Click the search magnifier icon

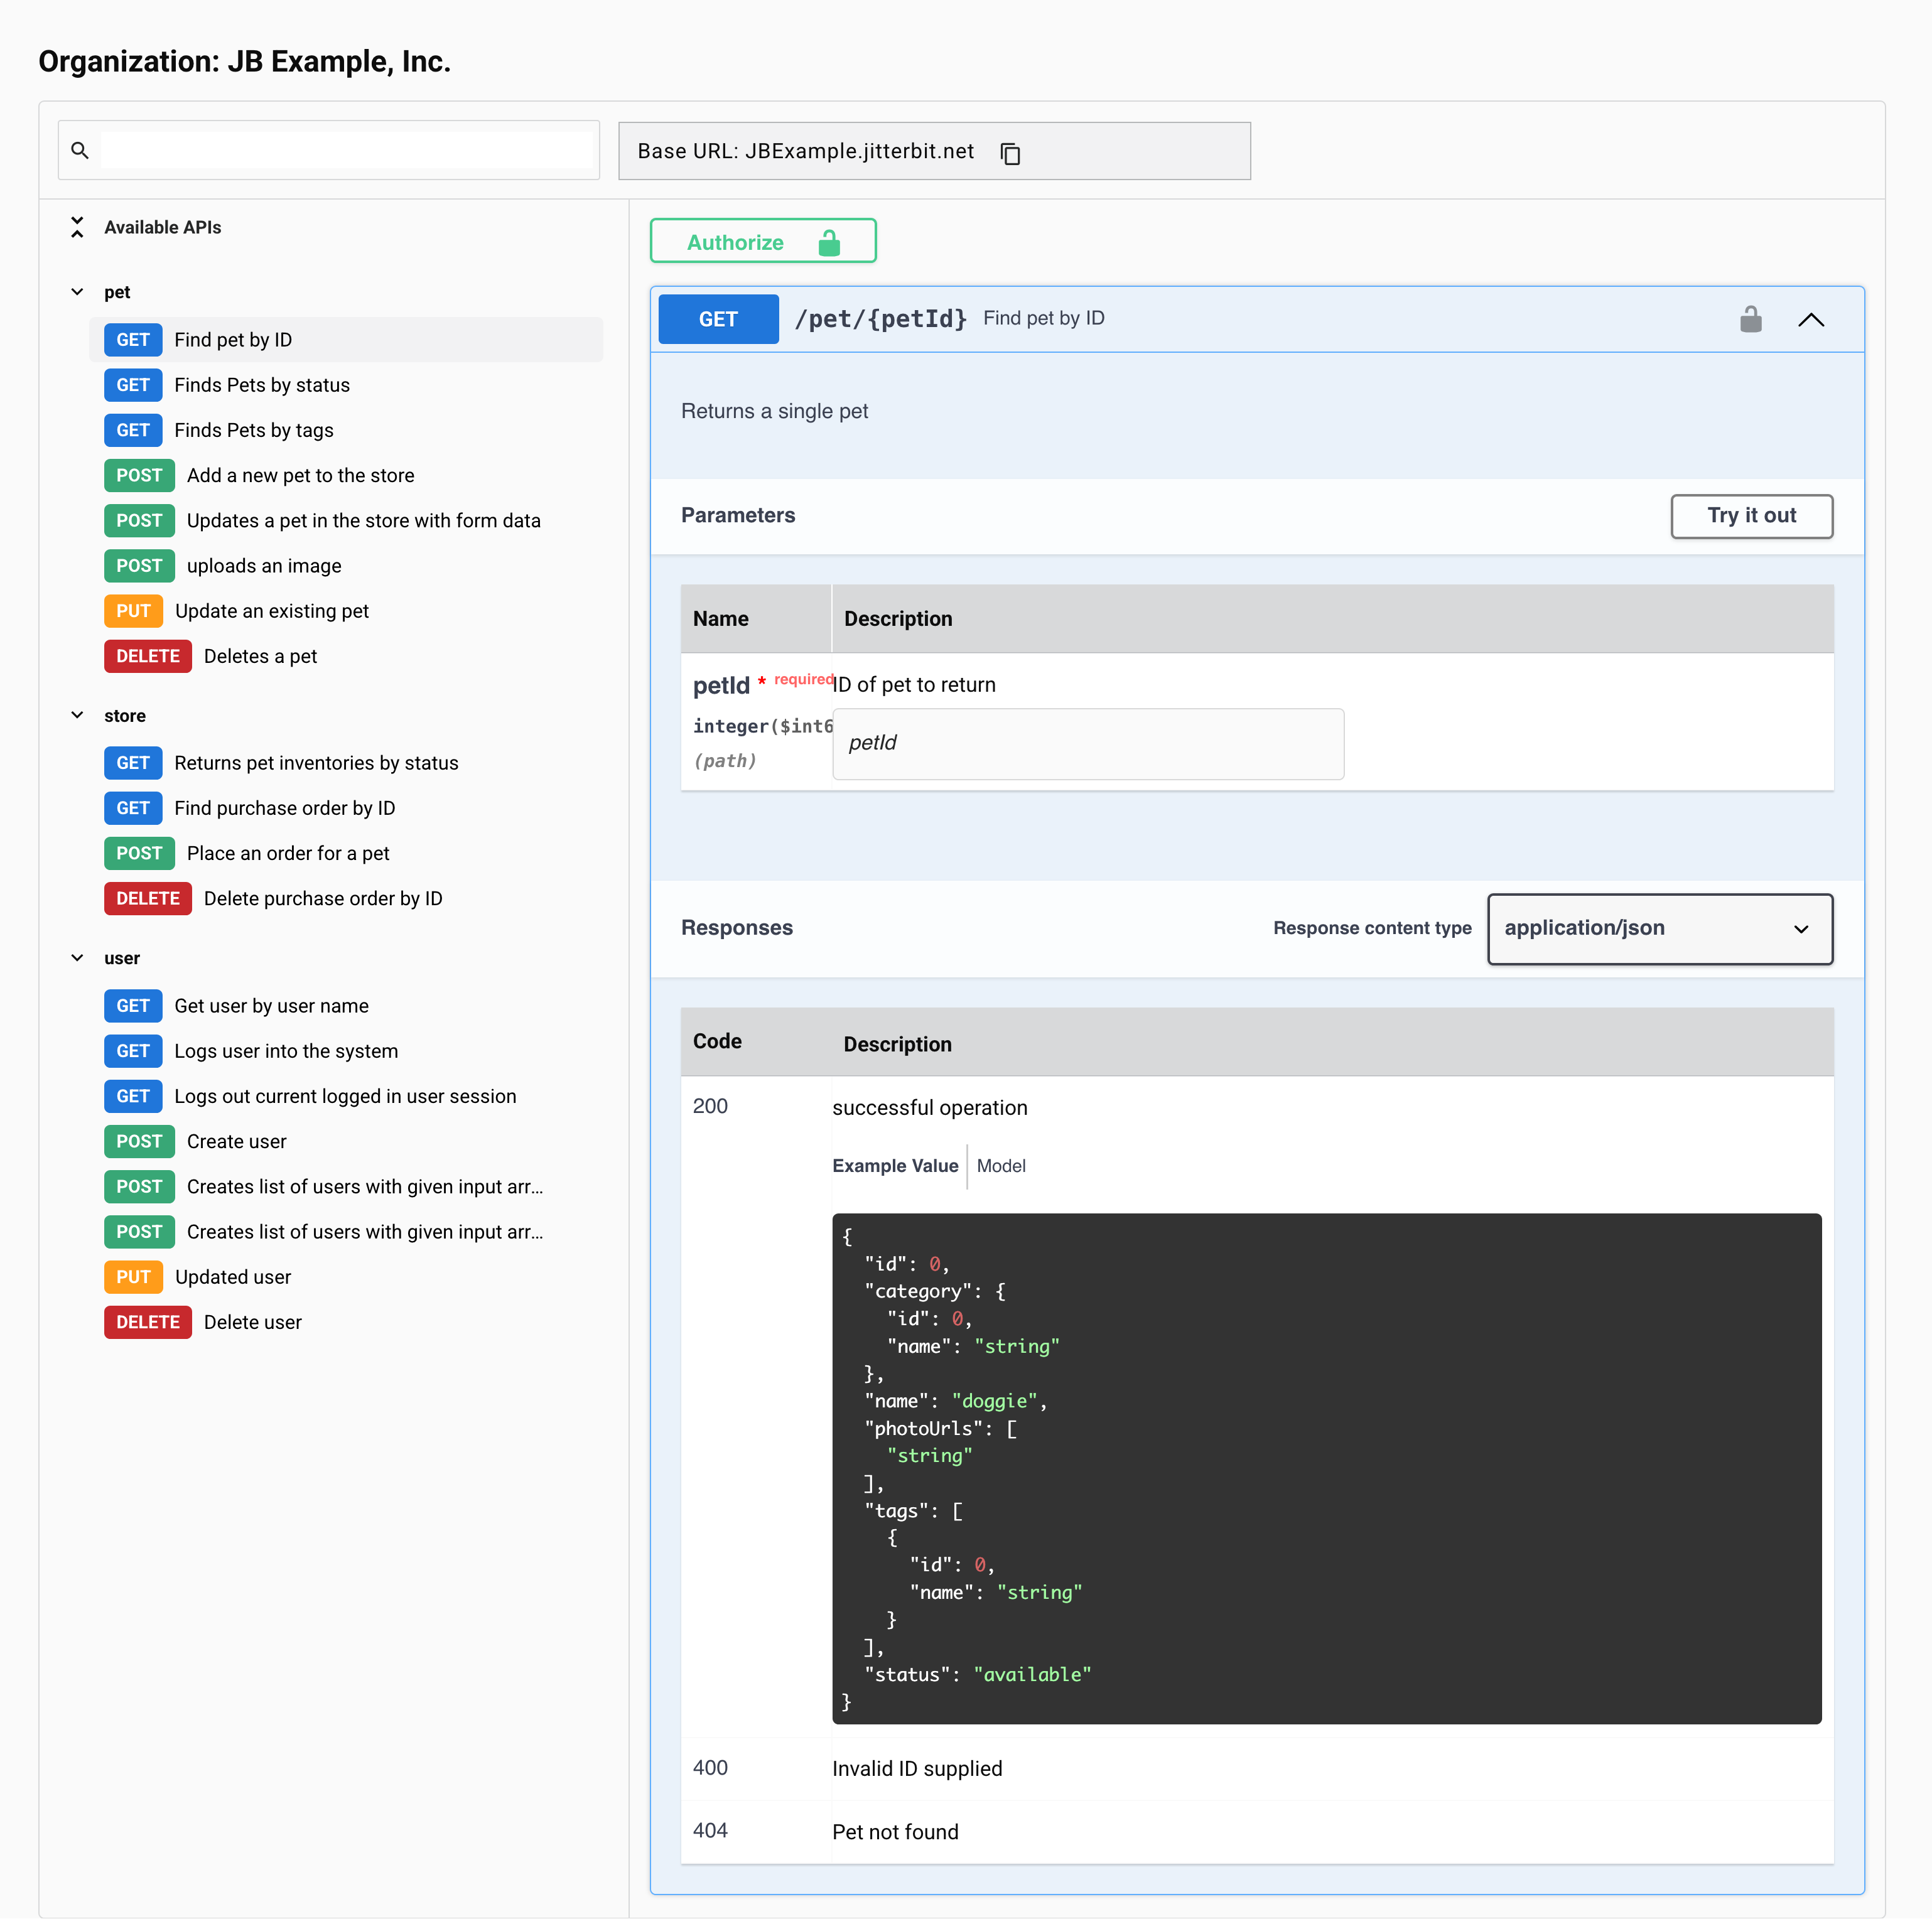coord(80,150)
